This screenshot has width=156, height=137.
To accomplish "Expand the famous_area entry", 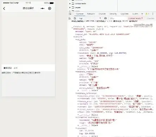I will pos(78,101).
